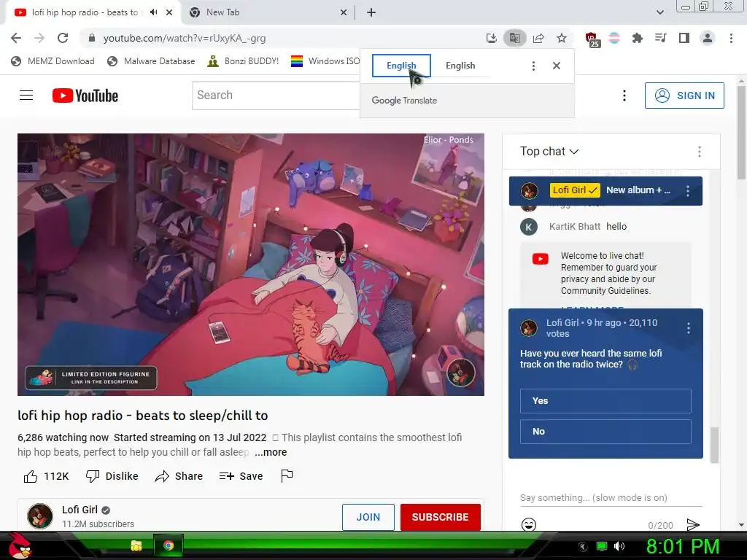Open Translate popup options menu
The image size is (747, 560).
click(x=533, y=66)
